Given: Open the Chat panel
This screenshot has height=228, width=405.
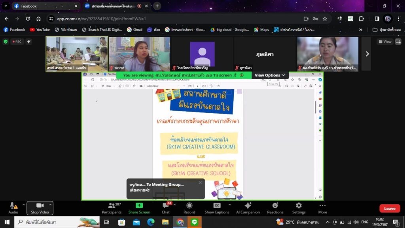Looking at the screenshot, I should [x=166, y=208].
